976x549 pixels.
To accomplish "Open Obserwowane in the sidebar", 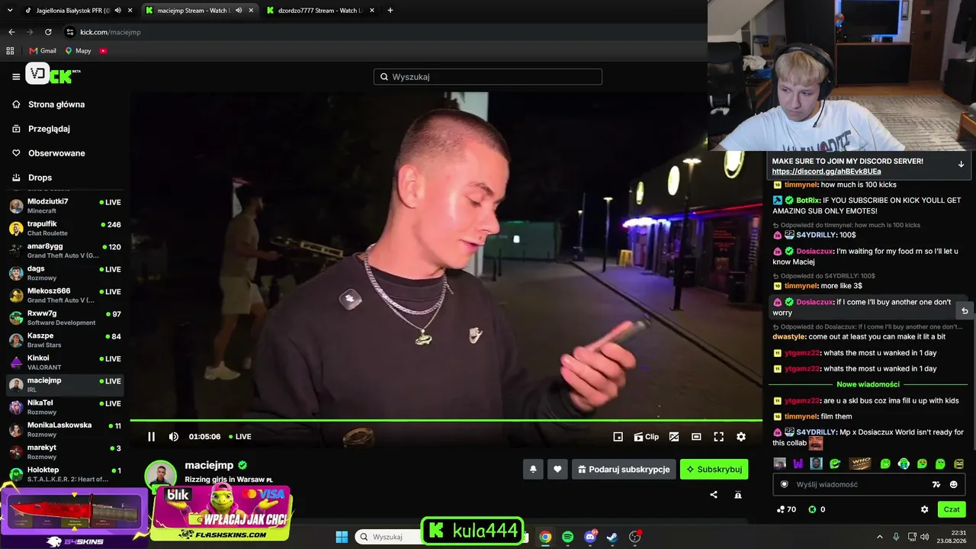I will tap(56, 153).
